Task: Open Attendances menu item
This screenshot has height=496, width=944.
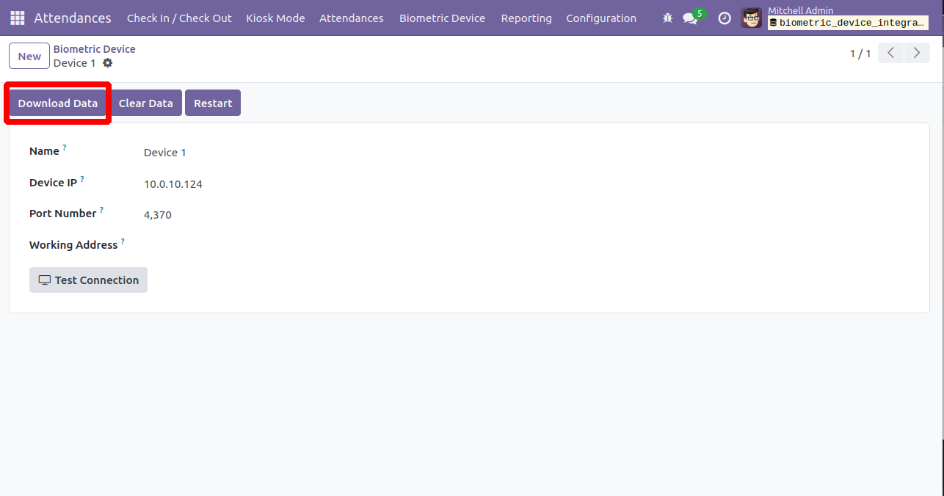Action: pos(352,18)
